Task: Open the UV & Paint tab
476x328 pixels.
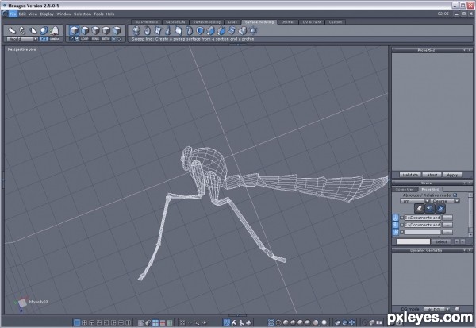Action: click(312, 22)
